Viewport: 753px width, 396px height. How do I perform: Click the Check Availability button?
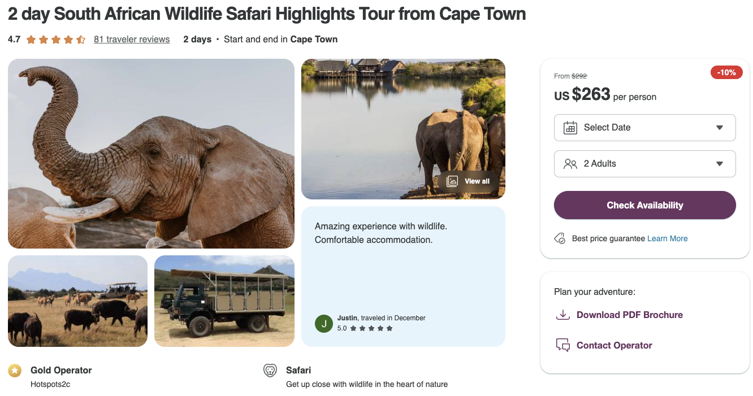pos(644,205)
